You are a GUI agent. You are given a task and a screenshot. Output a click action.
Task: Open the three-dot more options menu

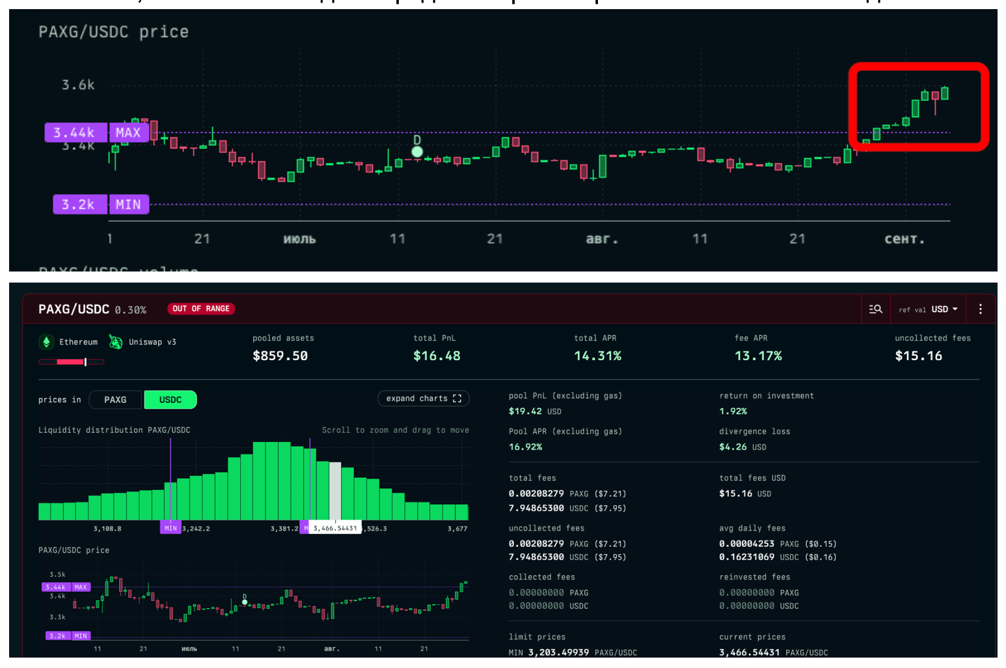(x=980, y=309)
